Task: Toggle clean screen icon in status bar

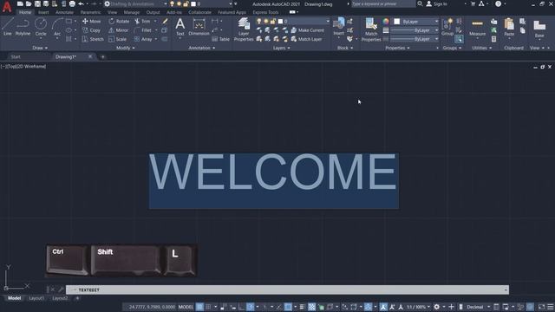Action: pos(541,307)
